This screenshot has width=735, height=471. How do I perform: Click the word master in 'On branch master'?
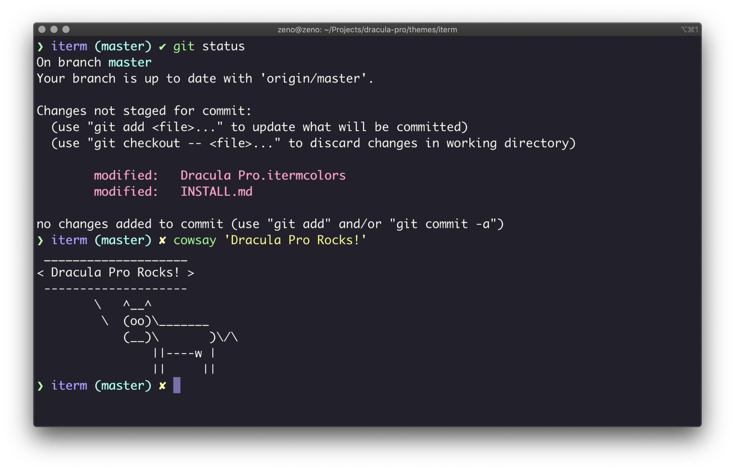[x=130, y=62]
